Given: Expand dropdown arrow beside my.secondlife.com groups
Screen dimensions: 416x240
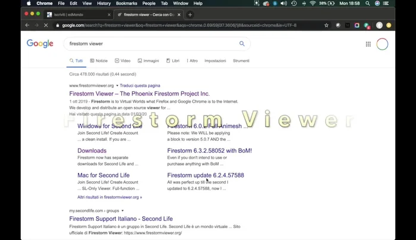Looking at the screenshot, I should click(x=122, y=211).
